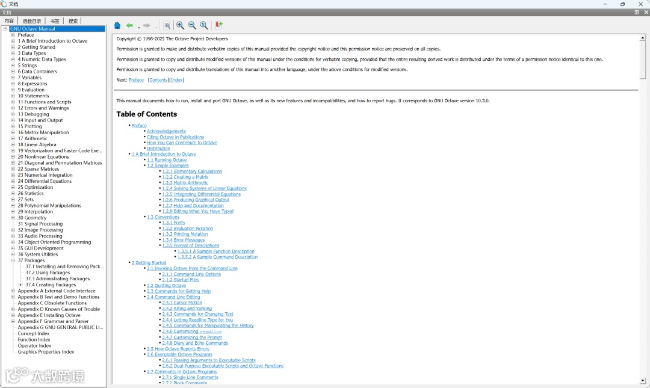650x388 pixels.
Task: Select 23 Numerical Integration tree entry
Action: (45, 175)
